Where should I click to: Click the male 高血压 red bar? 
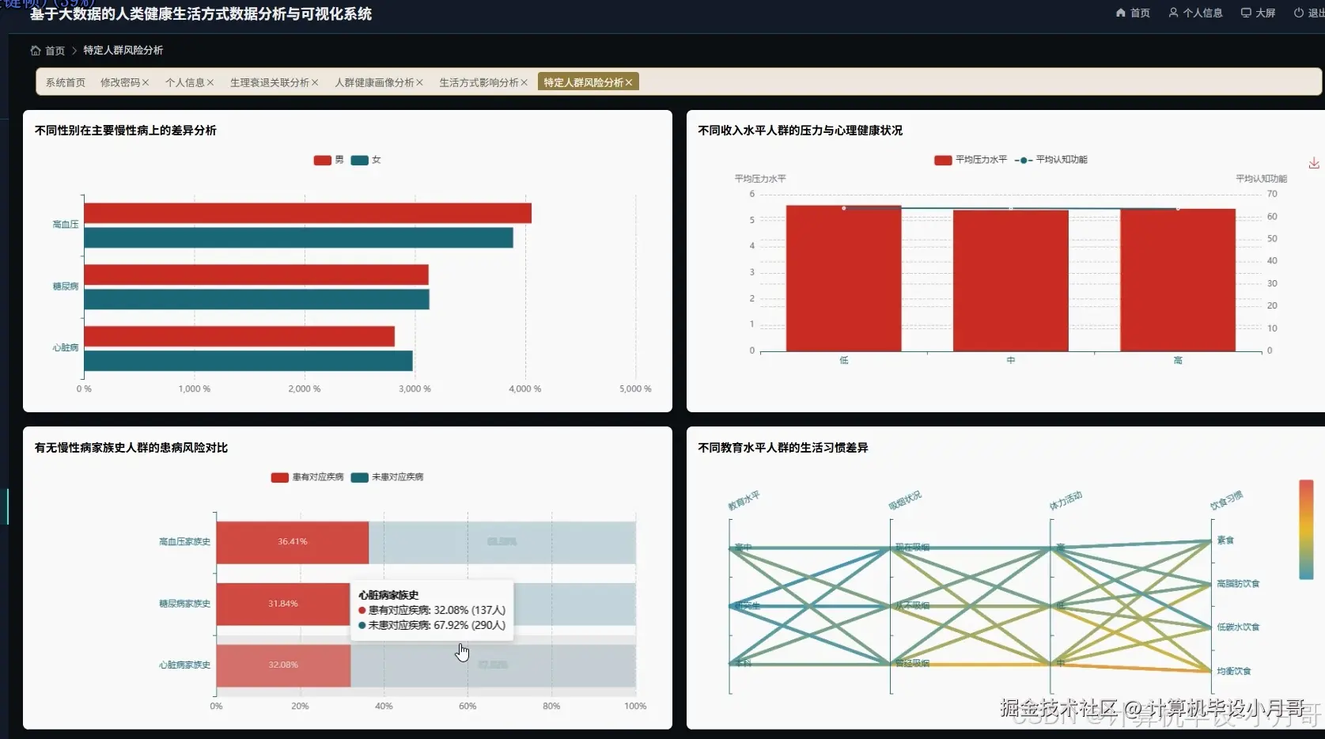coord(308,214)
